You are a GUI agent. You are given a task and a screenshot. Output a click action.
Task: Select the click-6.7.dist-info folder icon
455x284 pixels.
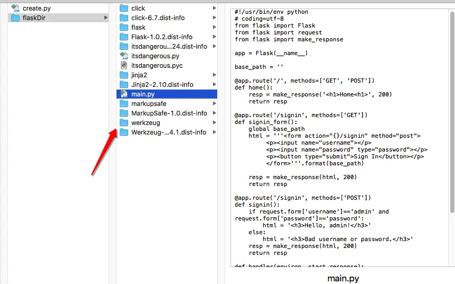(124, 17)
